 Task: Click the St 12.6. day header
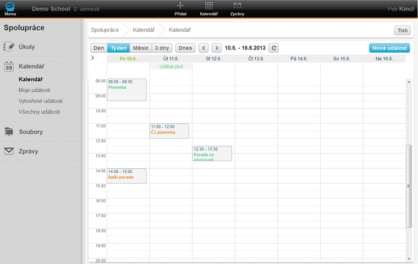(213, 59)
